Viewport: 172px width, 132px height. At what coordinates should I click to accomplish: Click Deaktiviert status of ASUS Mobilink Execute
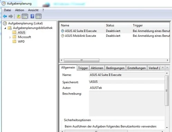113,36
